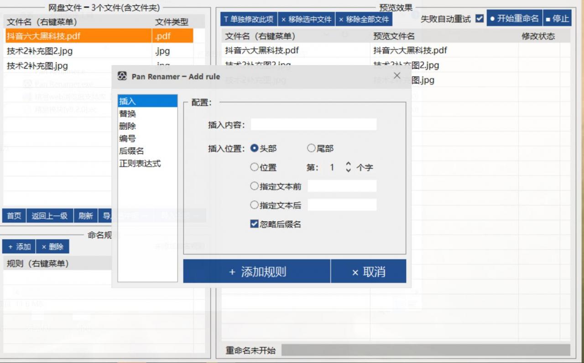Pick the 正则表达式 rule type
Image resolution: width=584 pixels, height=363 pixels.
tap(147, 163)
